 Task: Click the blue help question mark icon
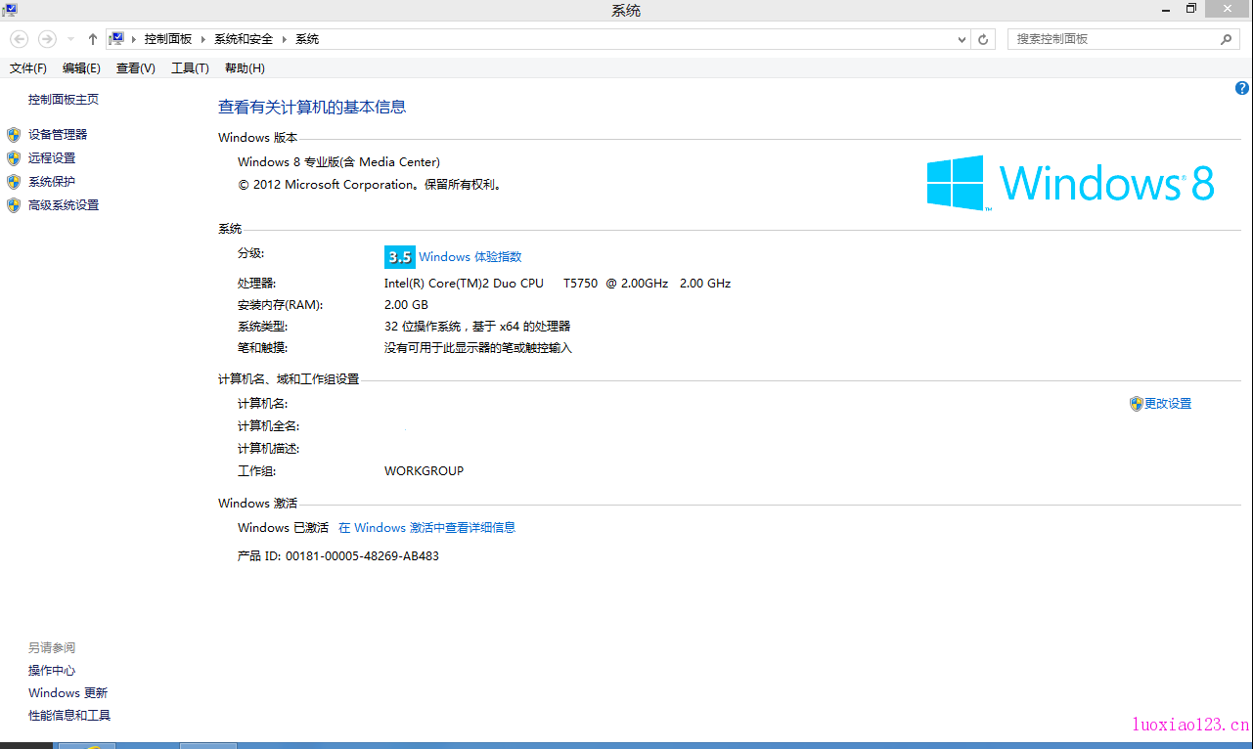[1242, 88]
